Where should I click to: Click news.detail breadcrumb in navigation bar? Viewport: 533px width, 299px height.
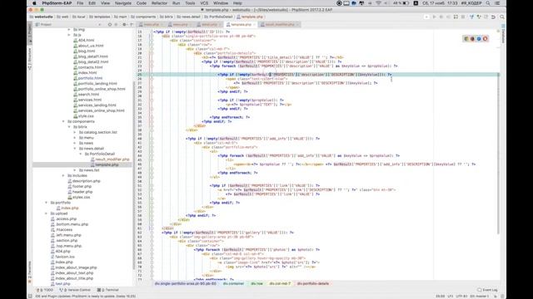189,17
